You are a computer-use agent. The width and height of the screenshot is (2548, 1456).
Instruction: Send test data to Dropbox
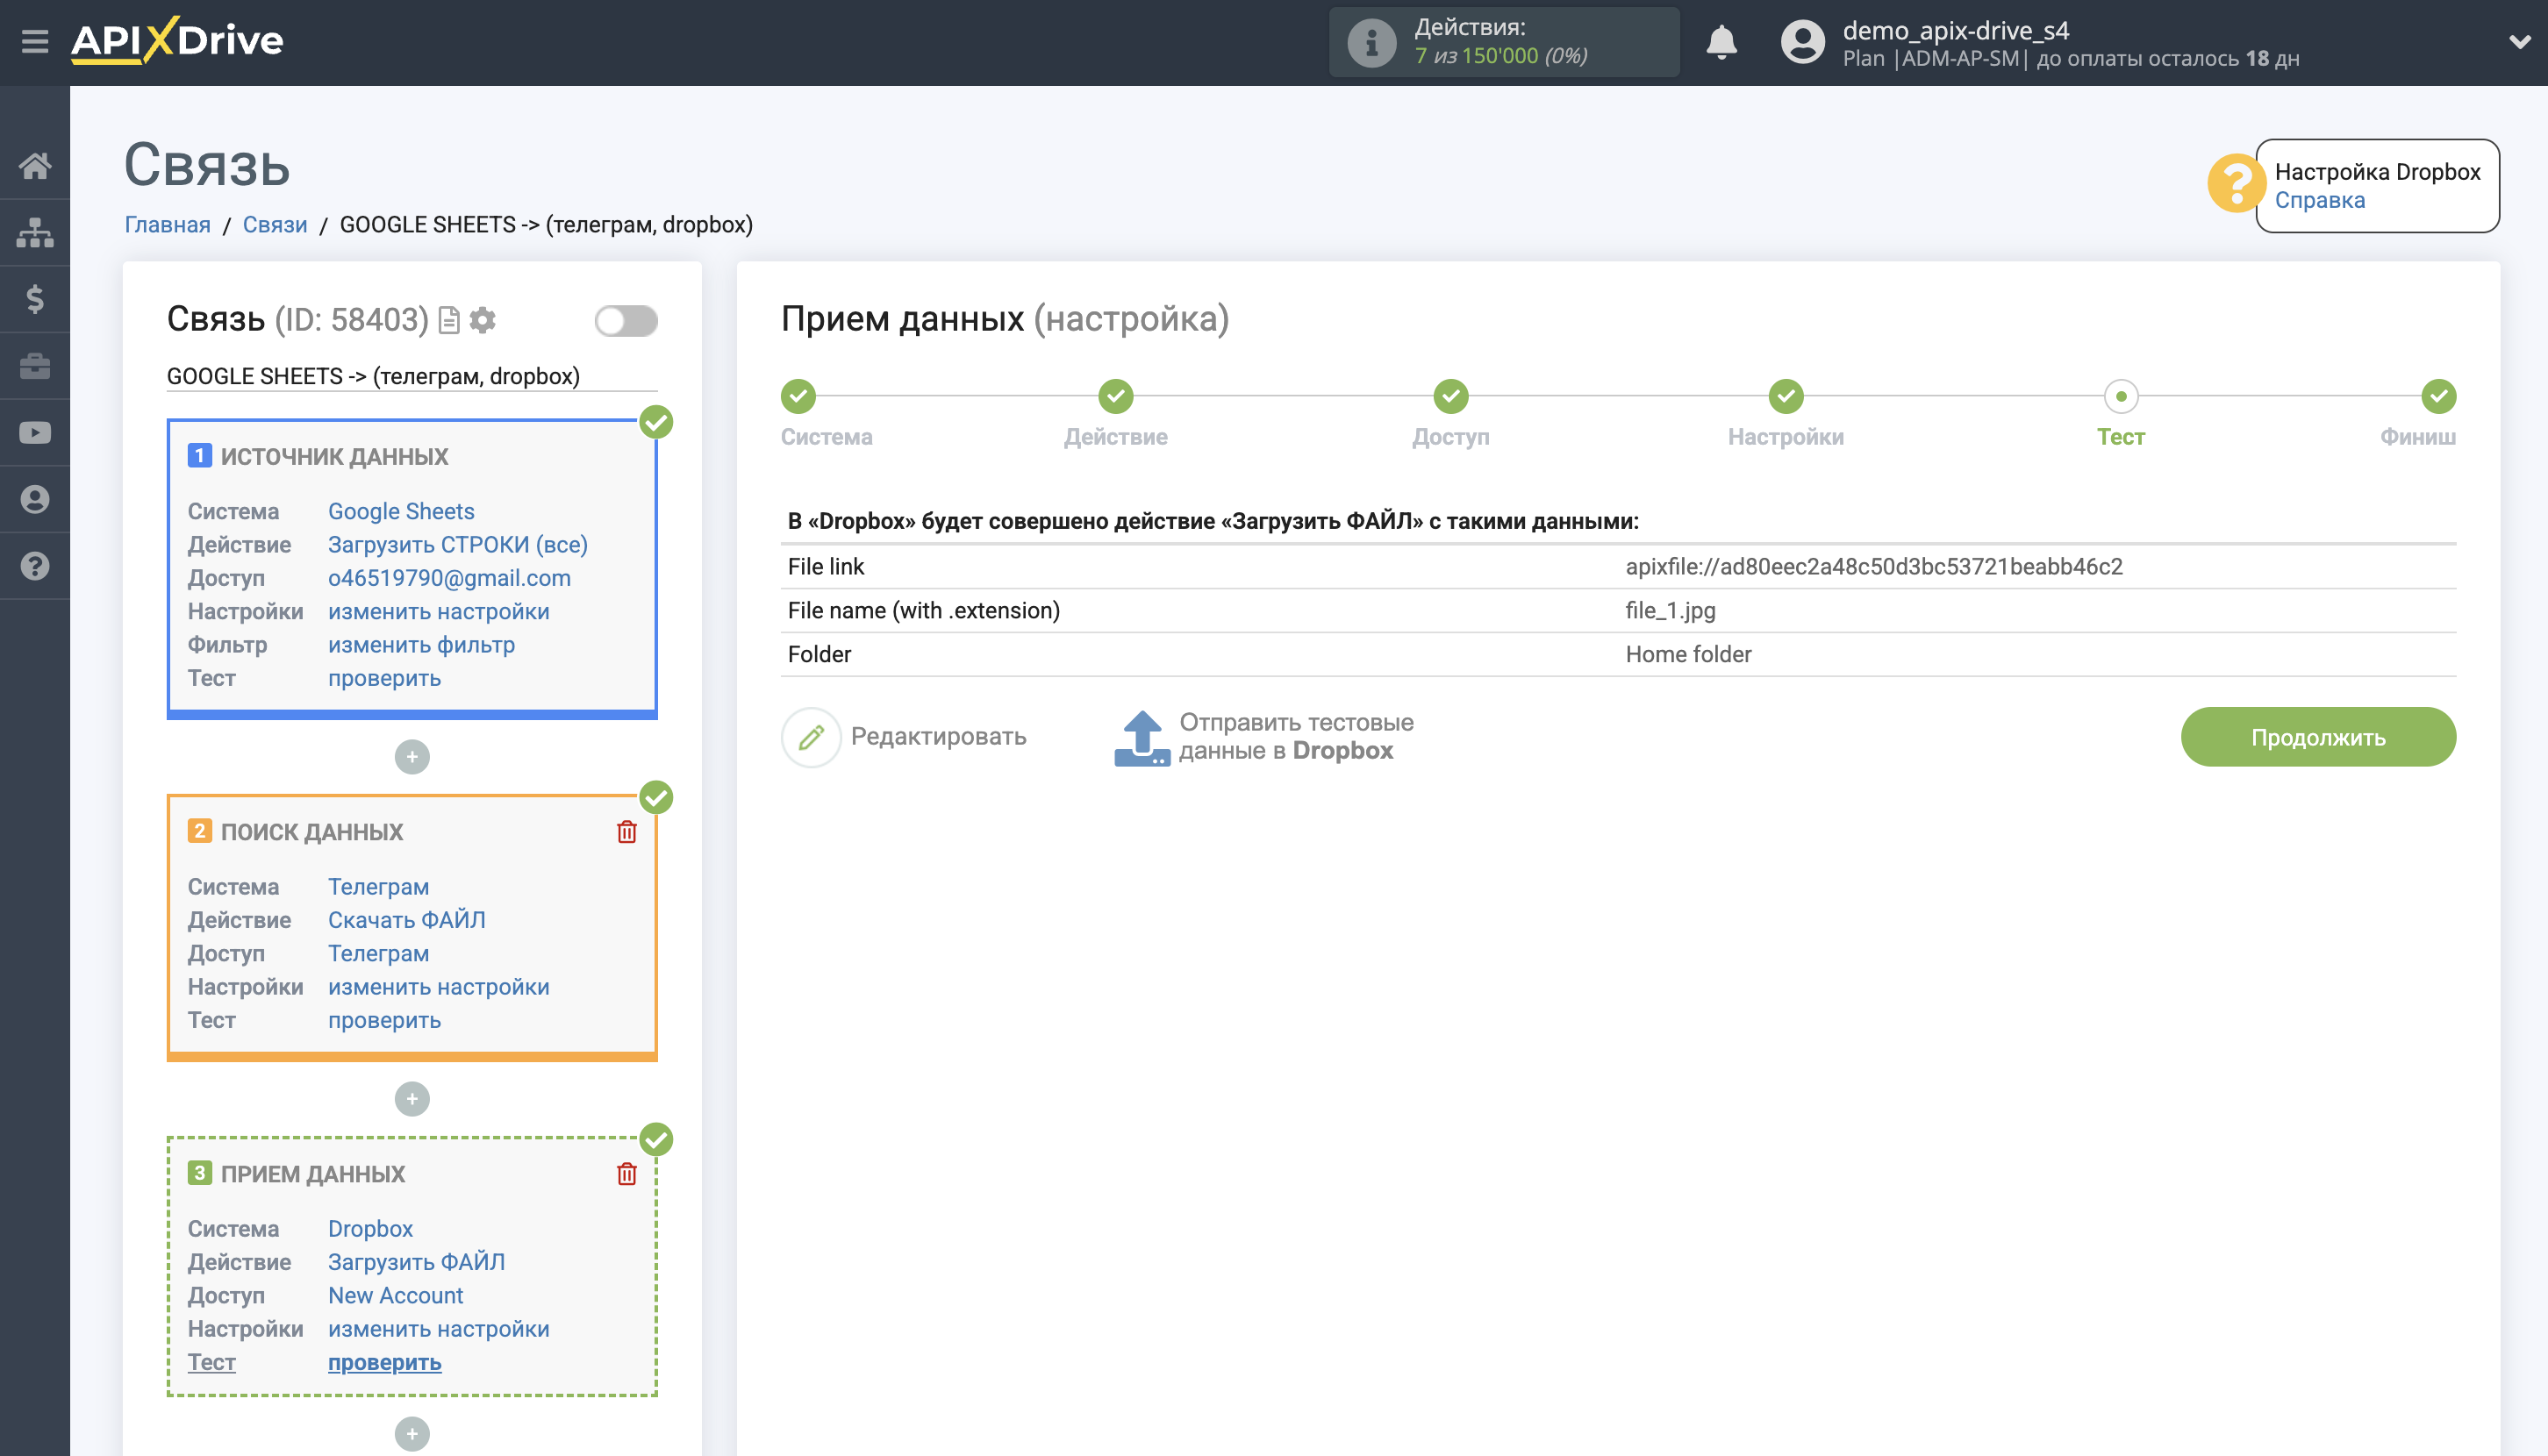[x=1264, y=736]
